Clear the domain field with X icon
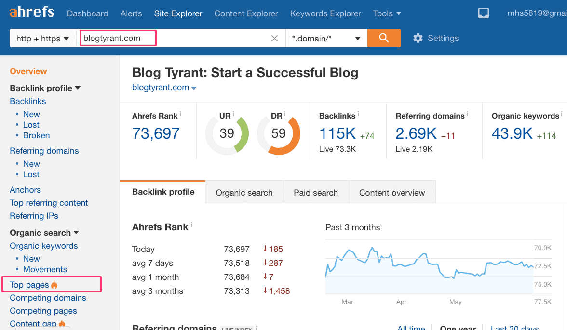 [x=274, y=39]
